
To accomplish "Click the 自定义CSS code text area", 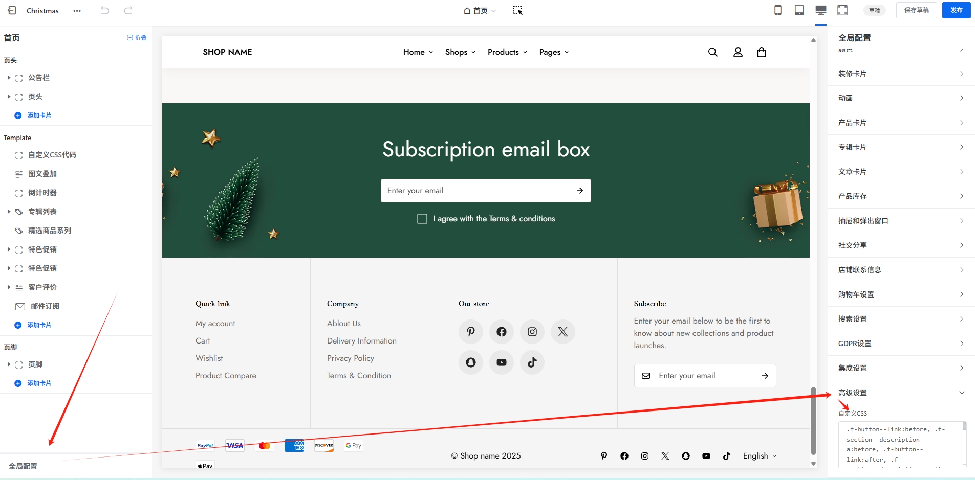I will click(900, 444).
